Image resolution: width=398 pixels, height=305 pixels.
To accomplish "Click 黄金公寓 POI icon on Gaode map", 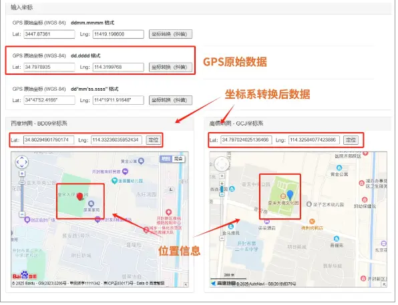I will pyautogui.click(x=339, y=168).
